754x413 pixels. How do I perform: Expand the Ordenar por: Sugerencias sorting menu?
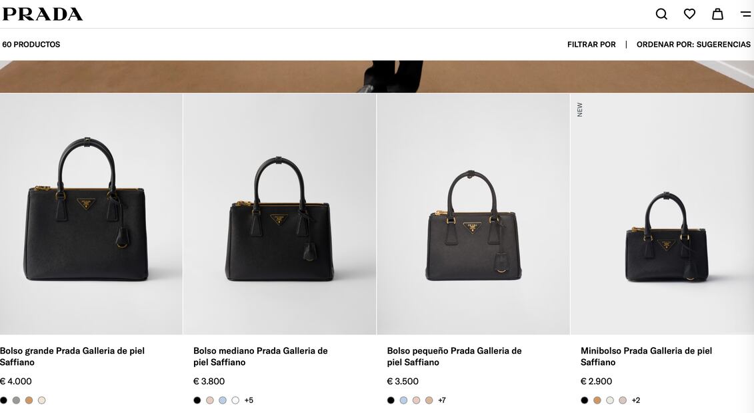pos(693,45)
